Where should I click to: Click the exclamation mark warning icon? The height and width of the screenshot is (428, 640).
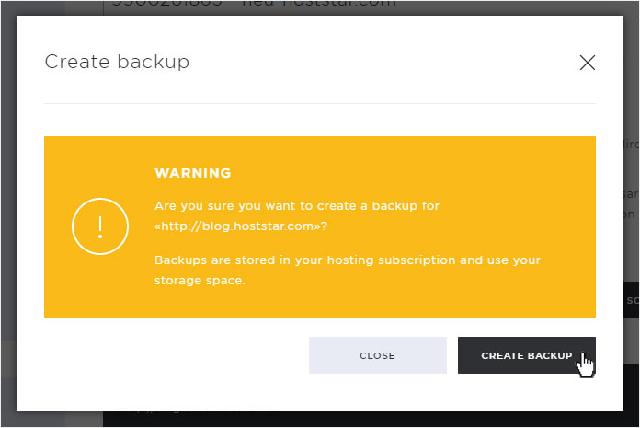pos(100,226)
